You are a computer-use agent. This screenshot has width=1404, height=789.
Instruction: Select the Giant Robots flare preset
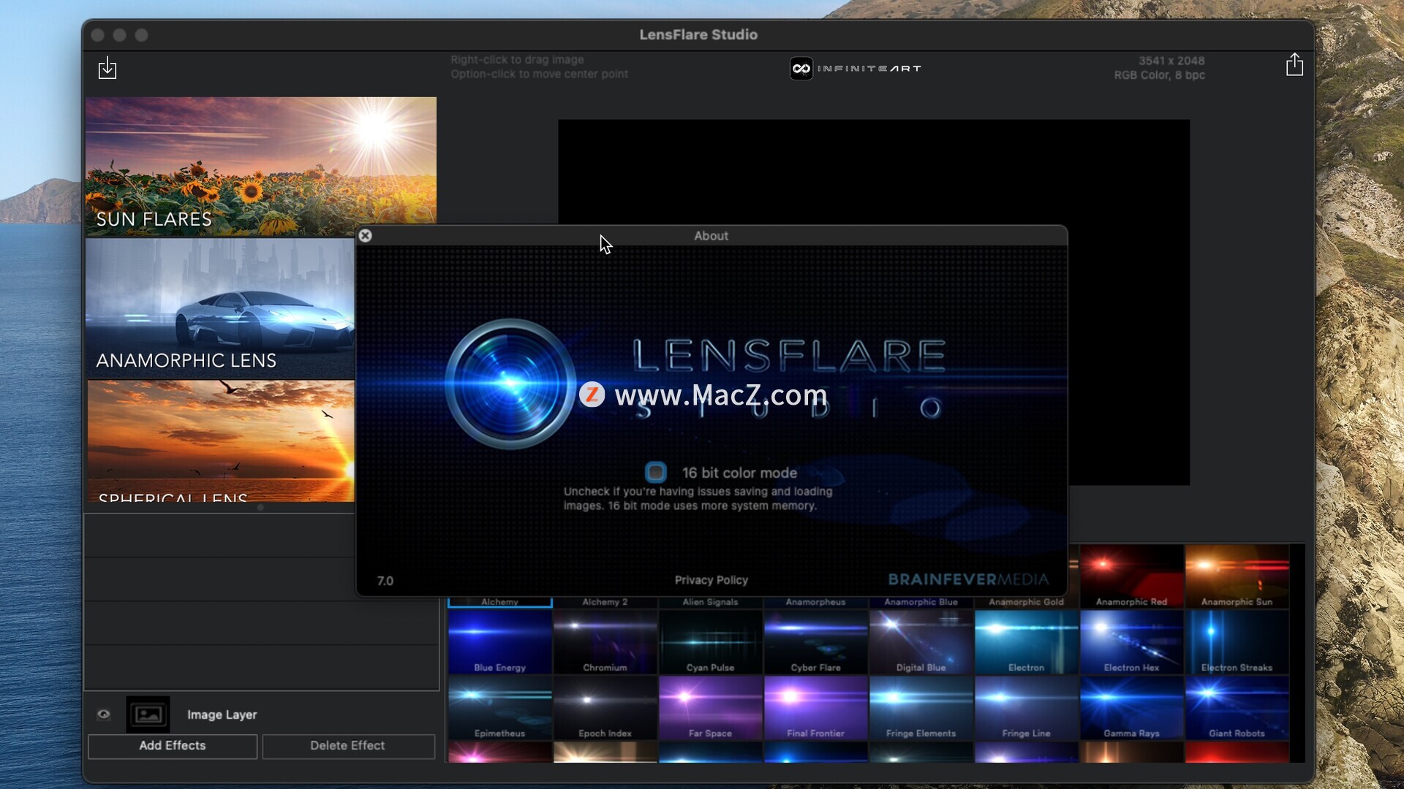point(1237,708)
